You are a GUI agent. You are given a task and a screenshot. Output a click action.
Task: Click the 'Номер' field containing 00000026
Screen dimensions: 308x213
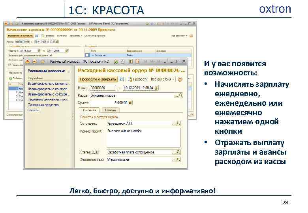tap(103, 88)
